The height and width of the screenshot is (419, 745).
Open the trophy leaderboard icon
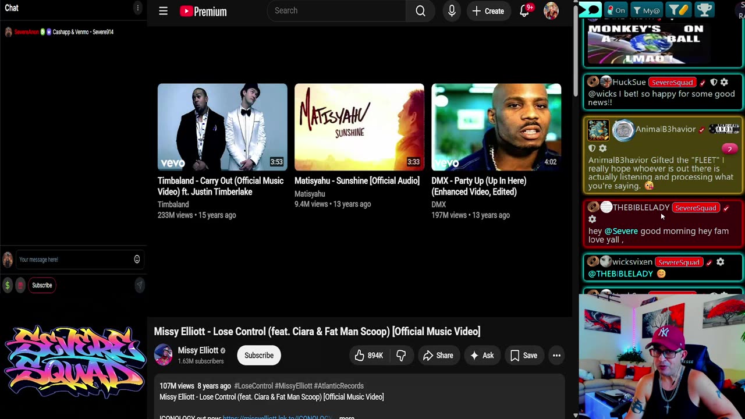click(704, 10)
